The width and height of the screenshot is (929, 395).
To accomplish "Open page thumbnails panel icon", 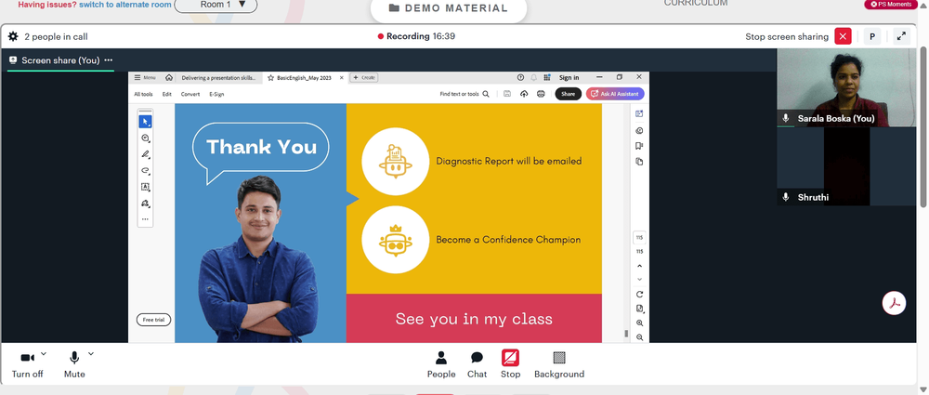I will [639, 162].
